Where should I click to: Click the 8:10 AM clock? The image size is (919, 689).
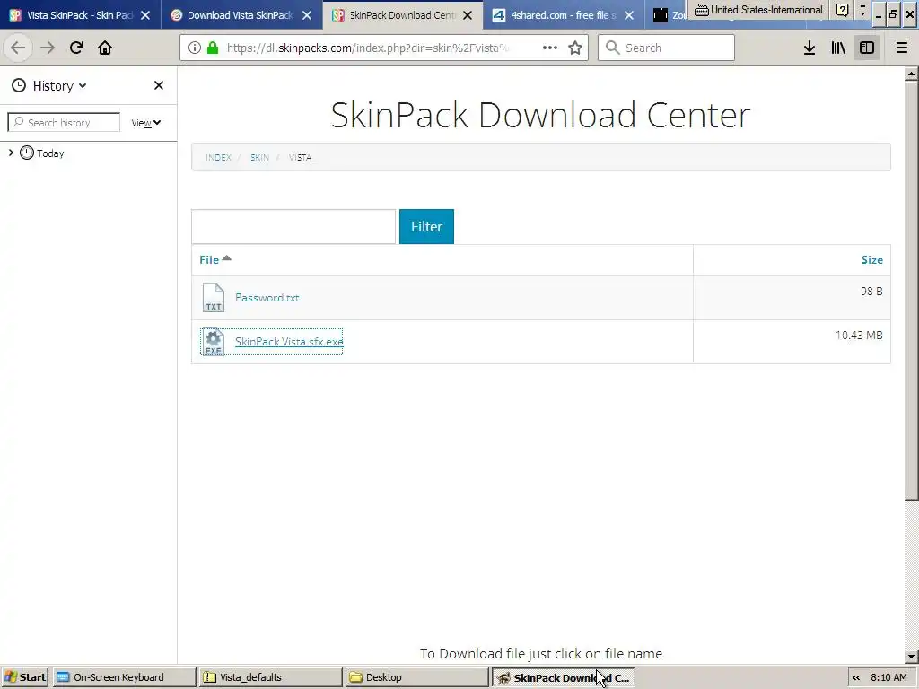[x=888, y=677]
